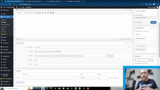Open the Paragraph format dropdown
The image size is (160, 90).
pyautogui.click(x=20, y=13)
